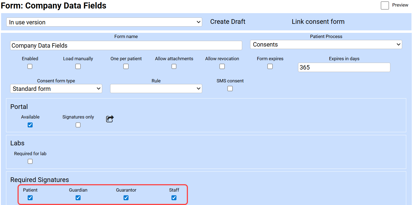Open the Consent form type dropdown
This screenshot has height=205, width=412.
[56, 89]
